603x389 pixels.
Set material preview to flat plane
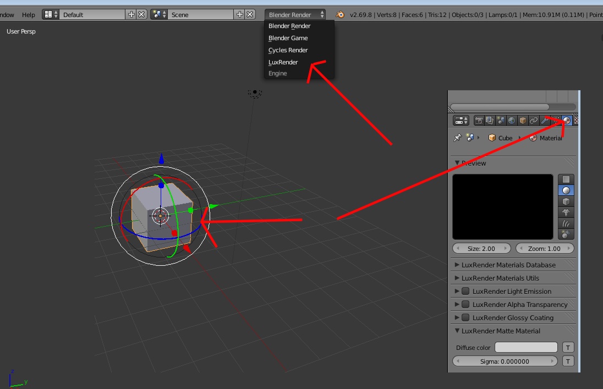[566, 179]
